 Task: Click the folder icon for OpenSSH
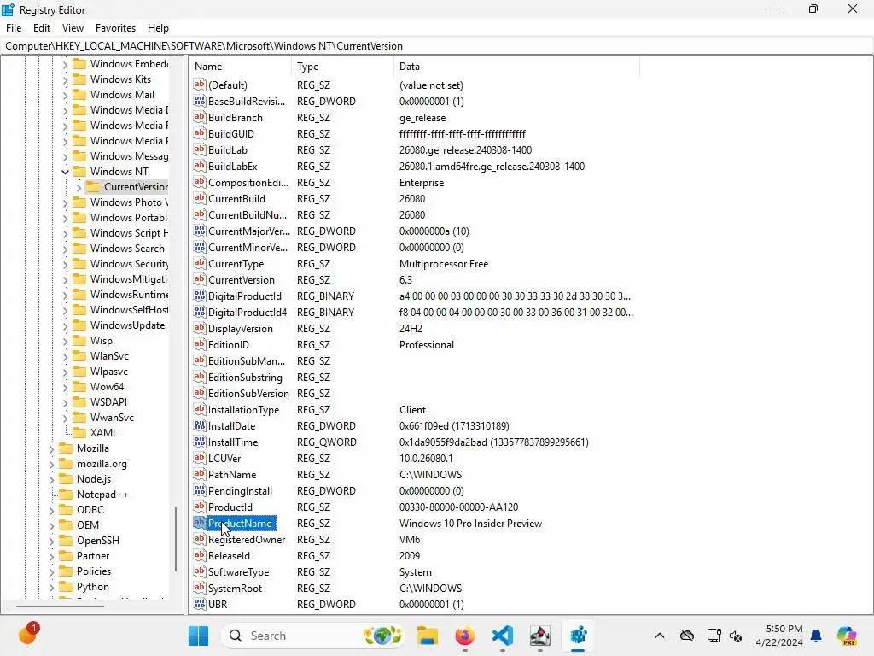(x=67, y=541)
